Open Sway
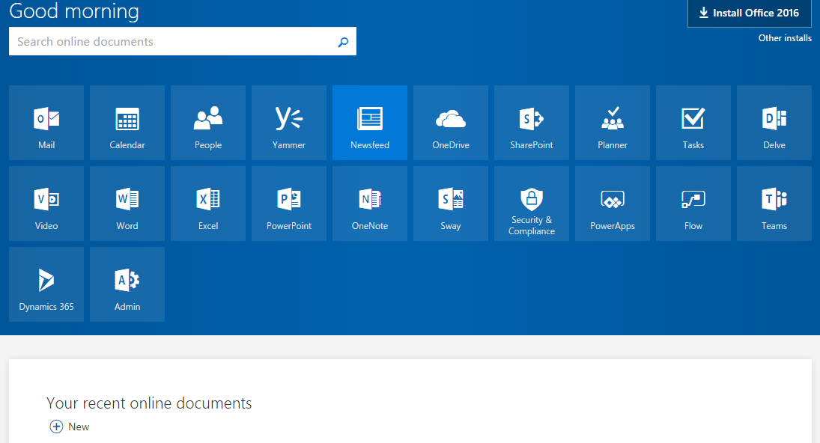The image size is (820, 443). coord(450,204)
